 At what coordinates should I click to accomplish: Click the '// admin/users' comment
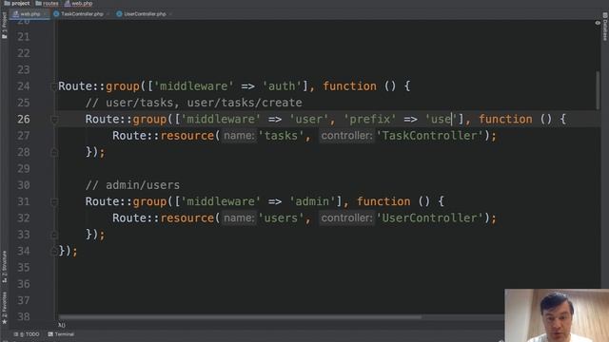132,185
